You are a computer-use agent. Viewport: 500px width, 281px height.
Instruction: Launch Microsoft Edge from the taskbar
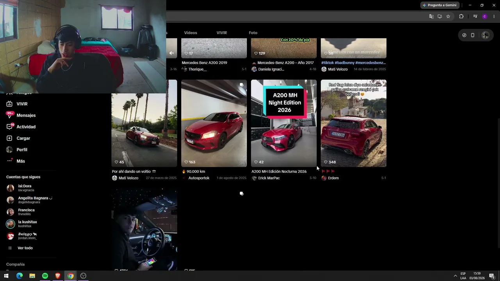coord(20,276)
